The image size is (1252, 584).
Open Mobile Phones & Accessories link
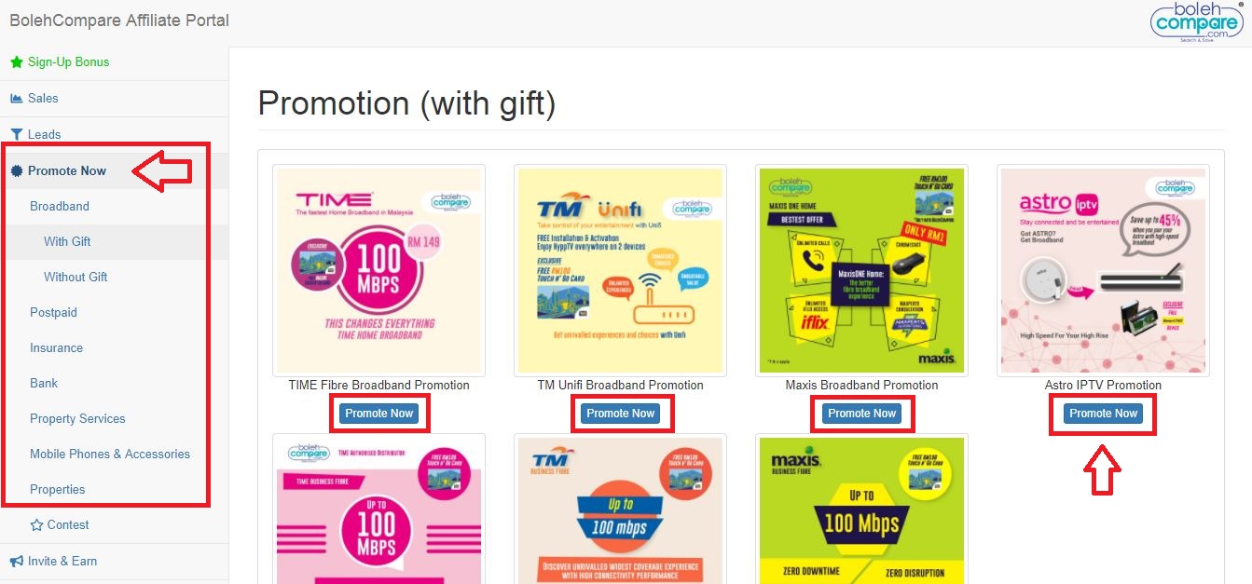110,454
